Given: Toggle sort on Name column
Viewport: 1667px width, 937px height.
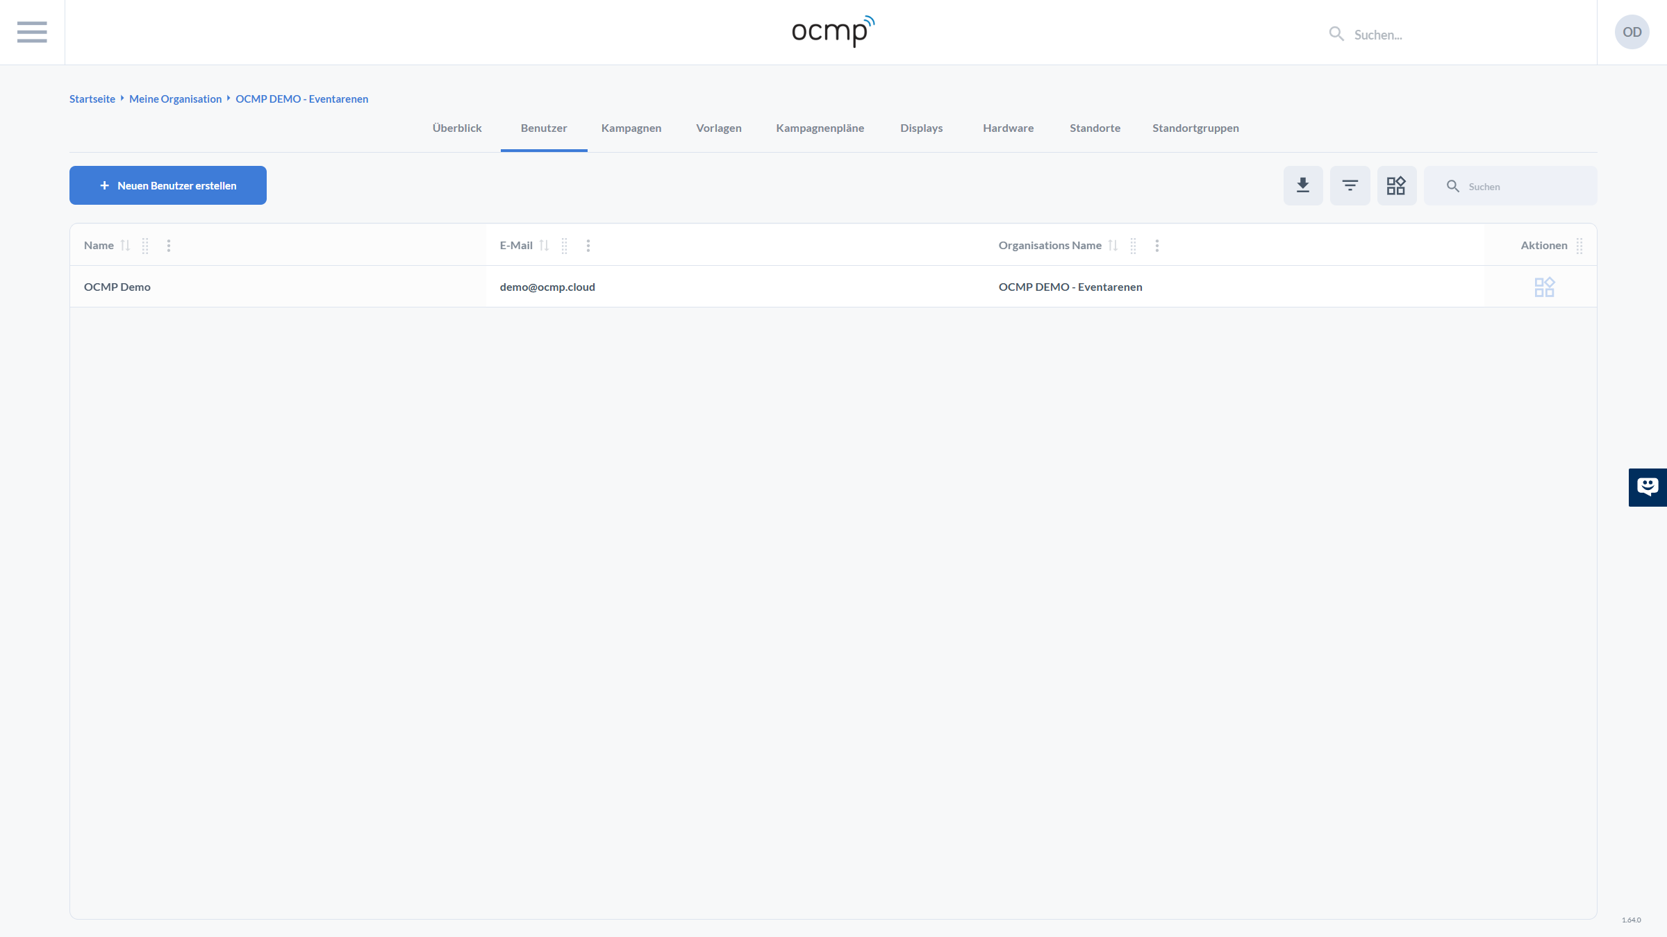Looking at the screenshot, I should (125, 246).
